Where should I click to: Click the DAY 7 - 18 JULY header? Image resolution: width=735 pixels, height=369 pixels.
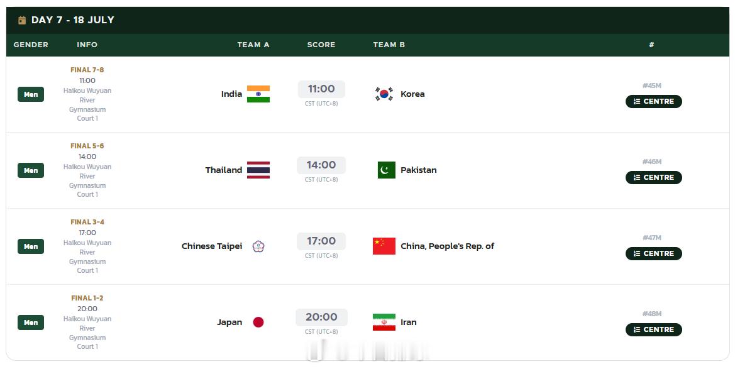73,20
